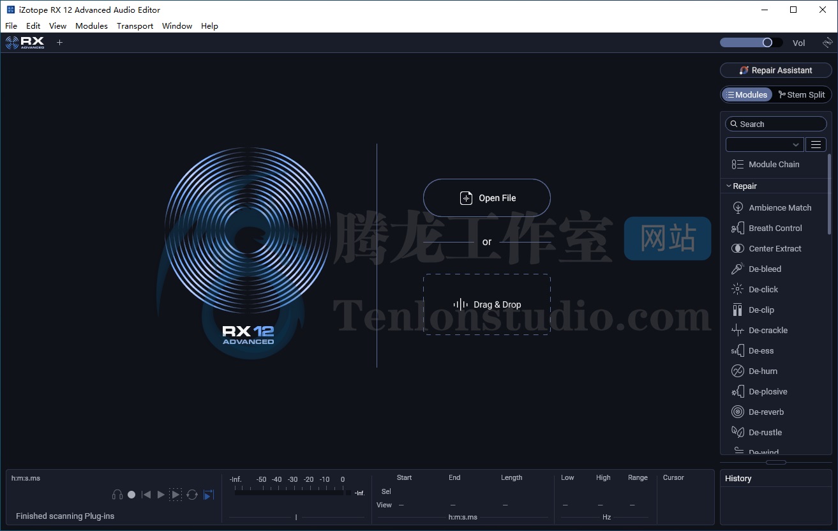Toggle loop playback

pyautogui.click(x=192, y=495)
